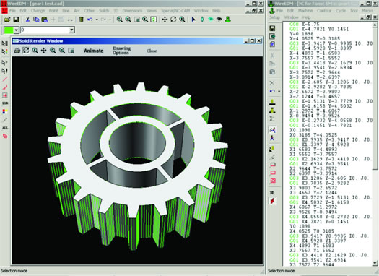379x276 pixels.
Task: Click the Print icon in Solid Render Window
Action: (x=17, y=51)
